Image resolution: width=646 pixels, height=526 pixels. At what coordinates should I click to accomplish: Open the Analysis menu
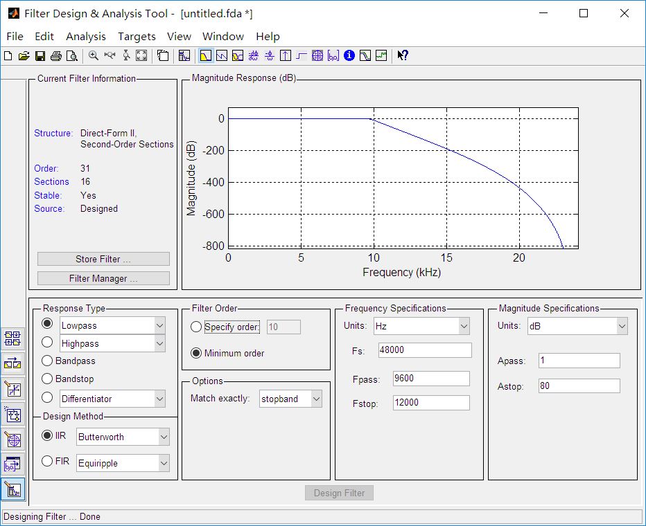click(86, 37)
